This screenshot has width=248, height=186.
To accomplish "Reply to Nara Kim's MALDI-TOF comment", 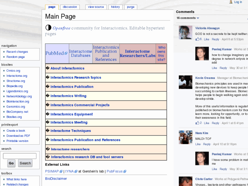I will point(207,144).
